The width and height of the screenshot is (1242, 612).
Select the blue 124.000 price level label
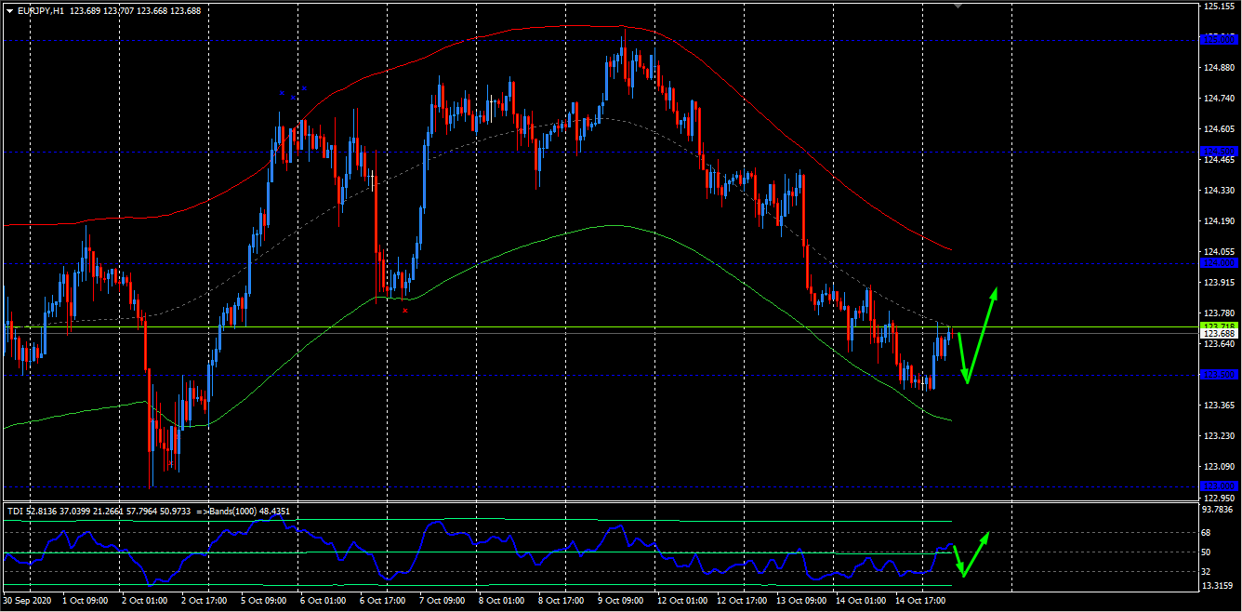[x=1219, y=263]
